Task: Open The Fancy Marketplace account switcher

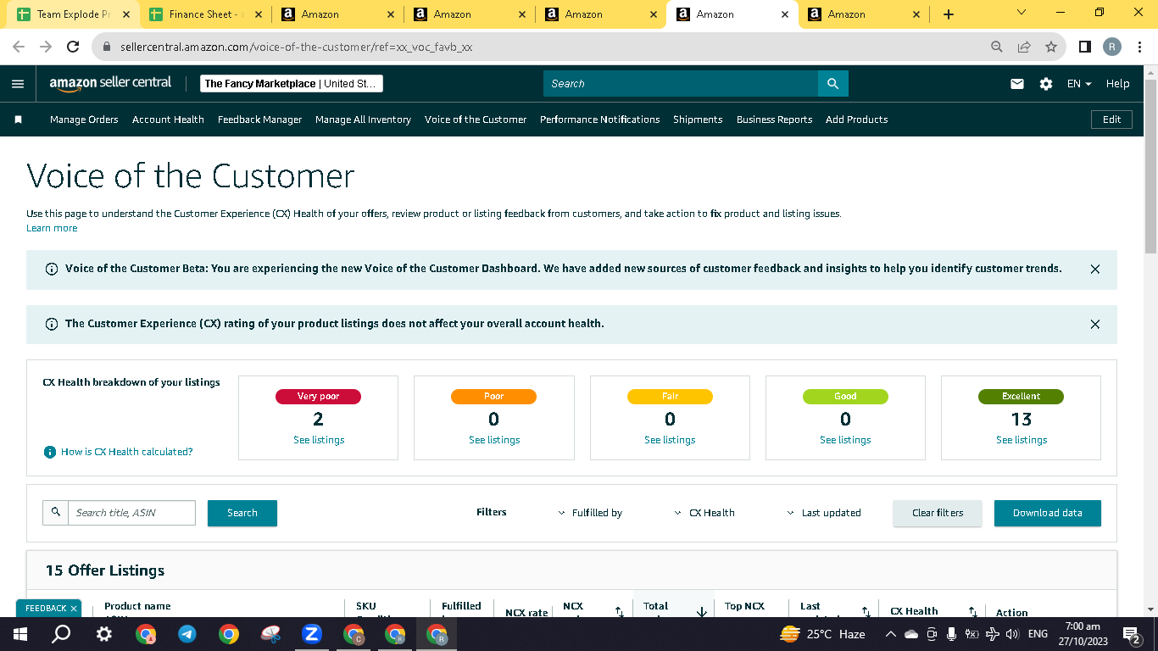Action: click(x=292, y=84)
